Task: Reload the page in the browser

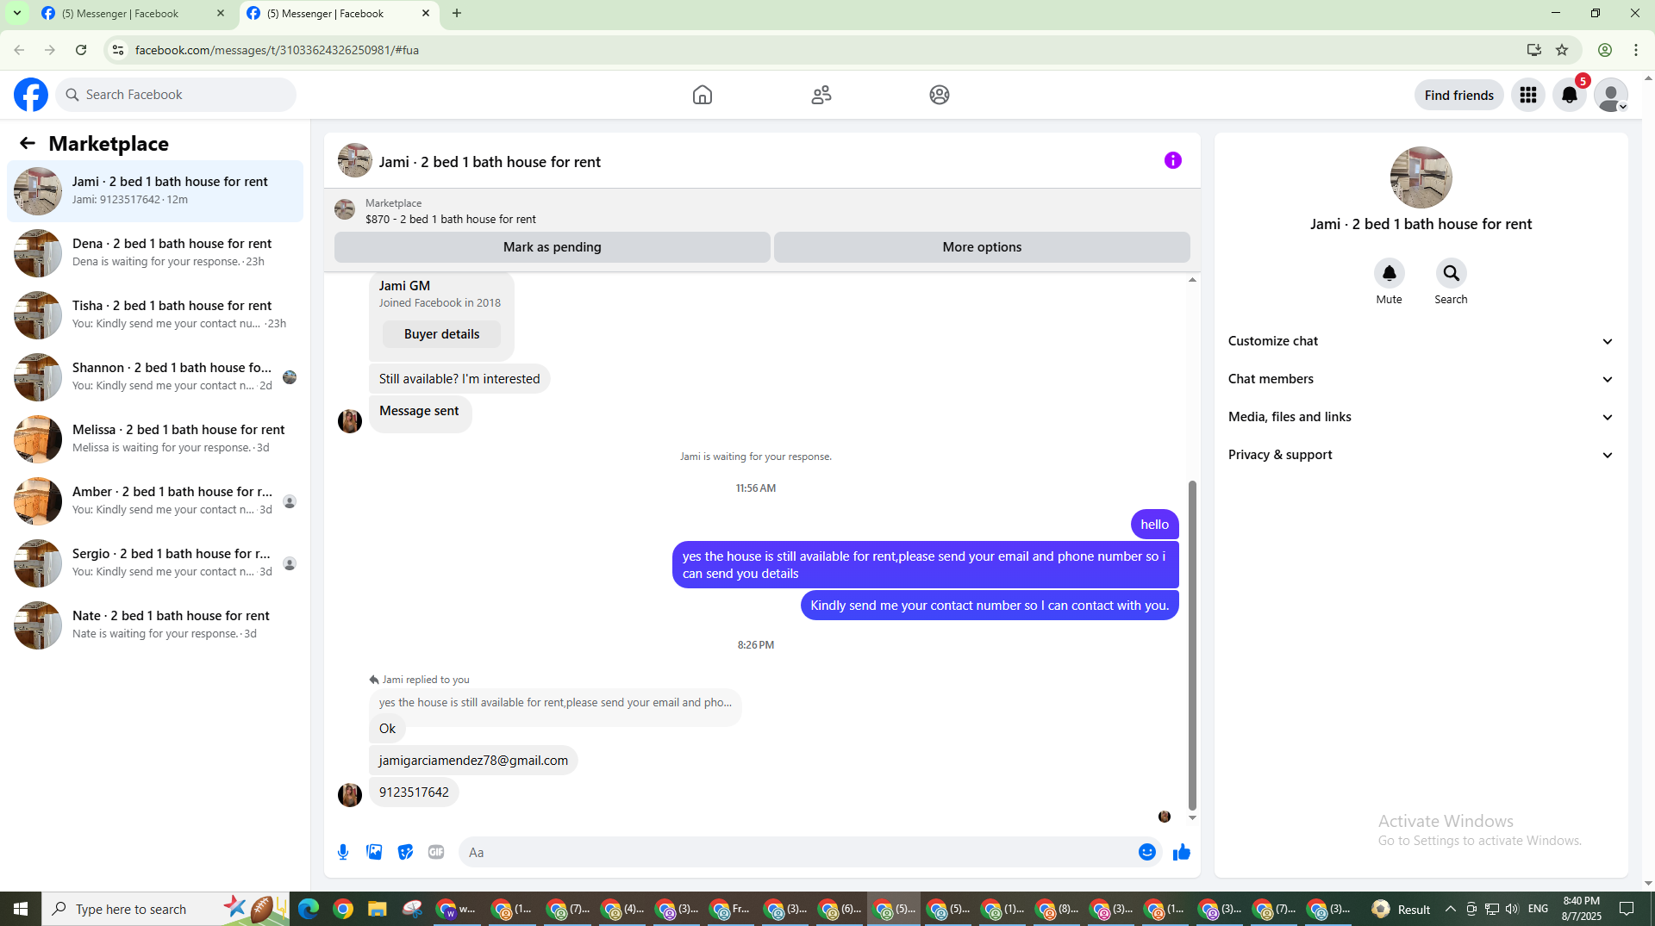Action: point(81,50)
